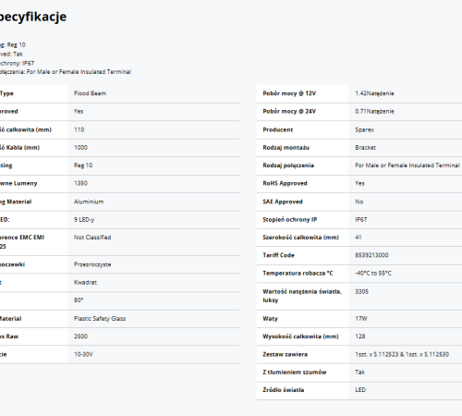This screenshot has height=416, width=462.
Task: Click the 'LED' light source value
Action: [360, 390]
